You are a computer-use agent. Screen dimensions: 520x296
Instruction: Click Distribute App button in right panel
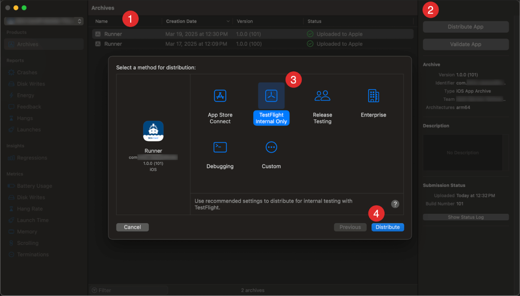(466, 27)
